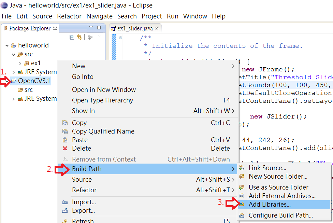Screen dimensions: 333x223
Task: Expand JRE System Library under helloworld
Action: 14,72
